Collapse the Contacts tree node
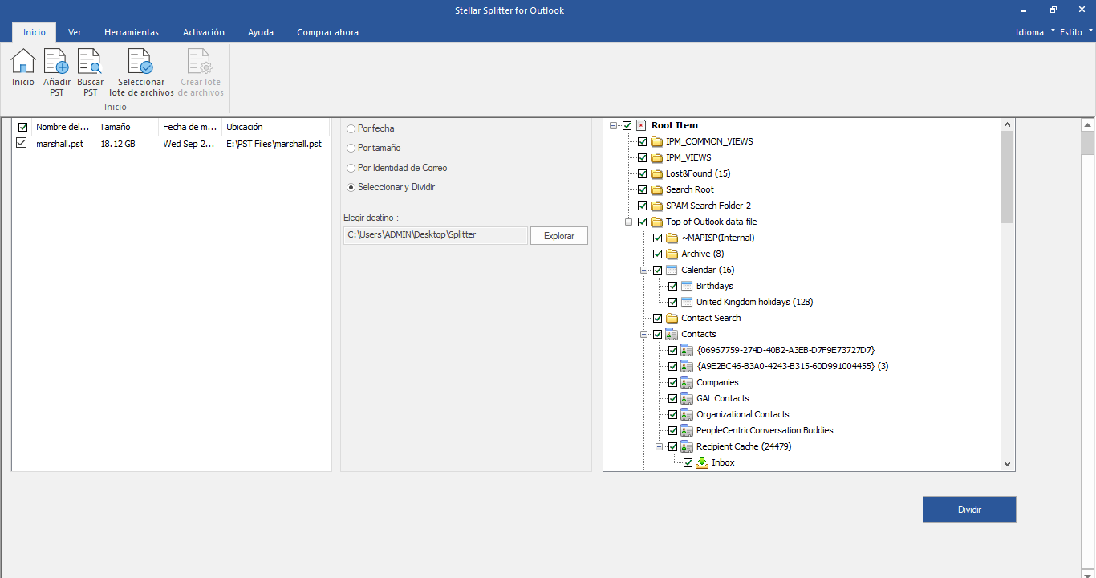The width and height of the screenshot is (1096, 578). 643,334
